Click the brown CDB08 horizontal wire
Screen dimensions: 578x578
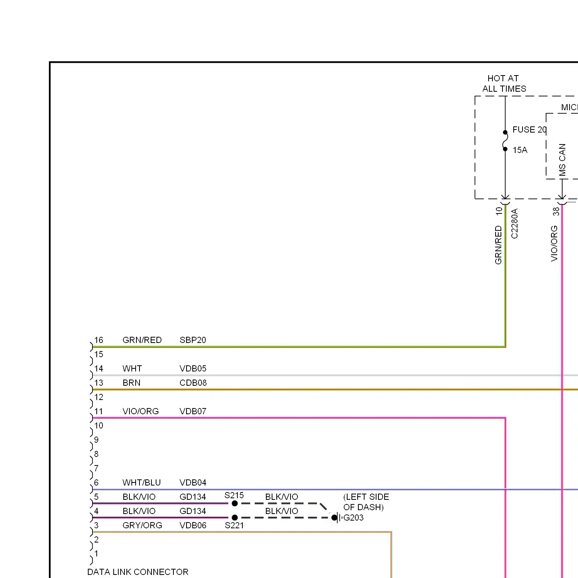click(x=335, y=390)
